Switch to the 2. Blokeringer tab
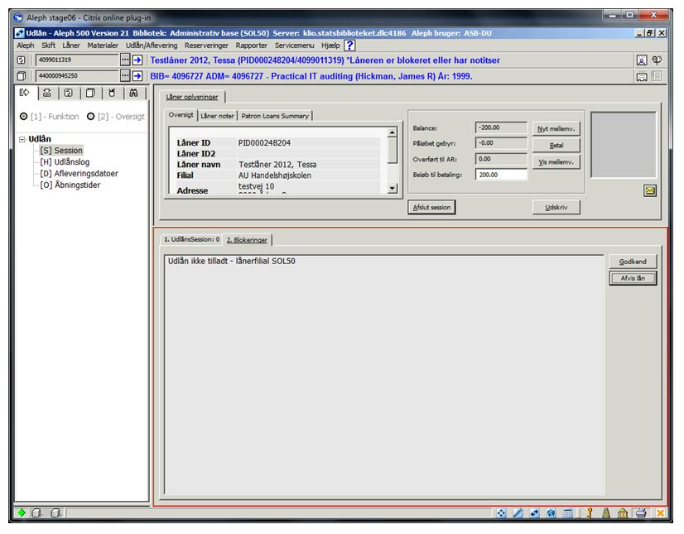This screenshot has width=684, height=534. (248, 240)
